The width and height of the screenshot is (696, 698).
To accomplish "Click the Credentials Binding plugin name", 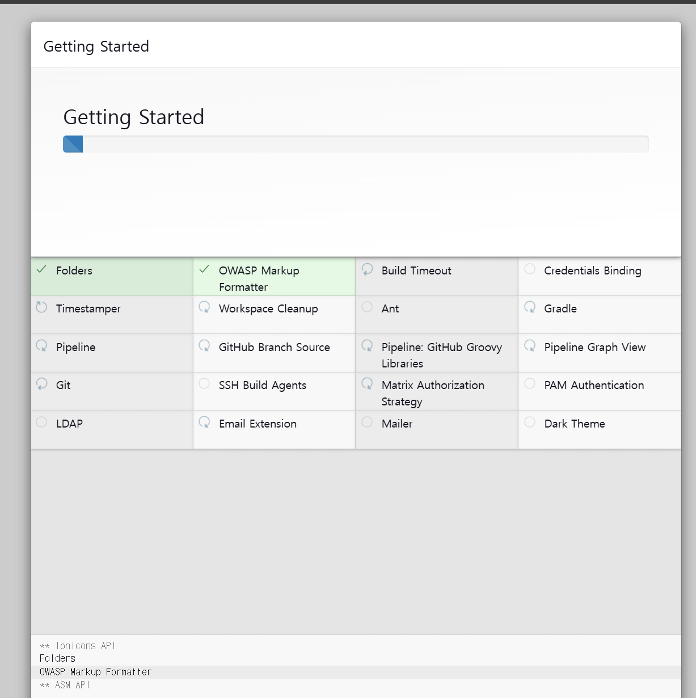I will (593, 271).
